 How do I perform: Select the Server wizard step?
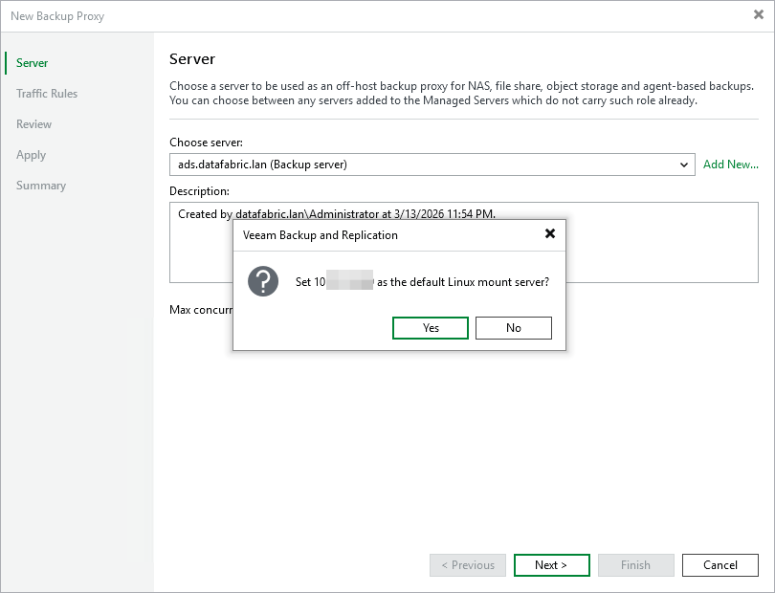click(x=33, y=63)
